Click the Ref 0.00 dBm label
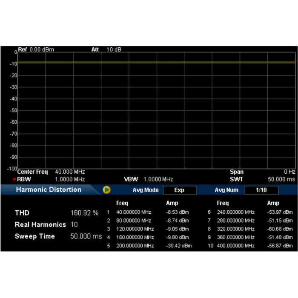Image resolution: width=298 pixels, height=298 pixels. point(36,49)
